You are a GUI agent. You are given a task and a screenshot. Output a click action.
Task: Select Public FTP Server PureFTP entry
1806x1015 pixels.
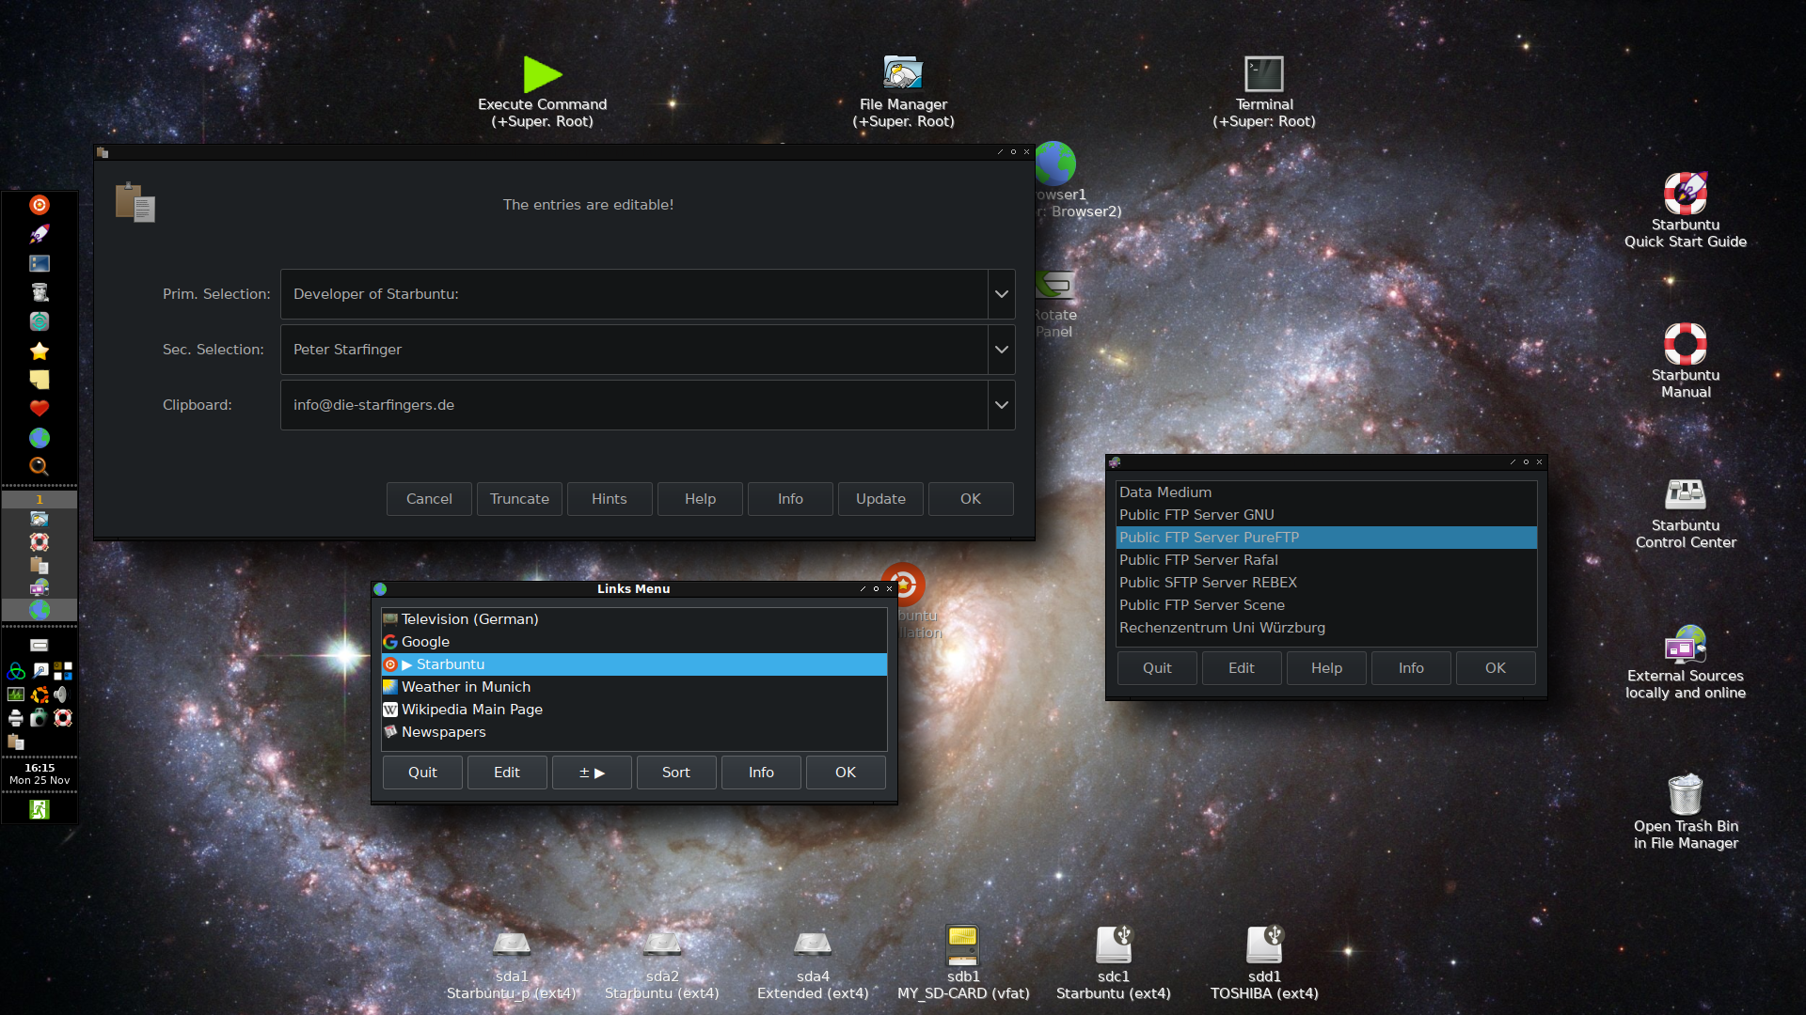[1326, 538]
